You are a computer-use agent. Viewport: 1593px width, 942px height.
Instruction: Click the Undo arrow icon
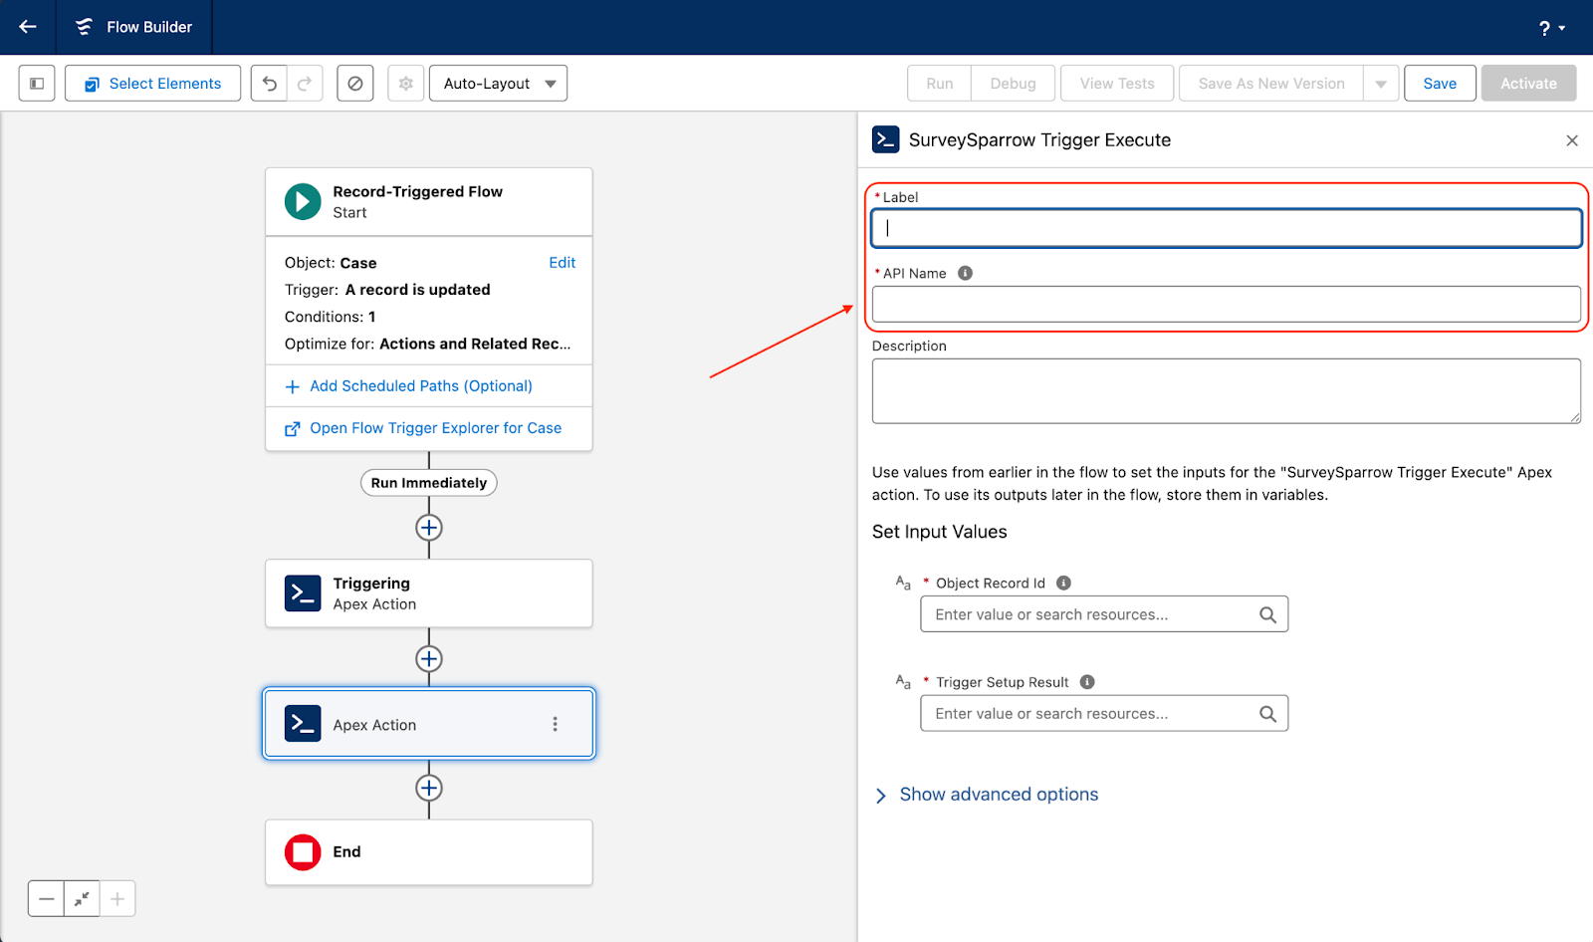pyautogui.click(x=269, y=84)
